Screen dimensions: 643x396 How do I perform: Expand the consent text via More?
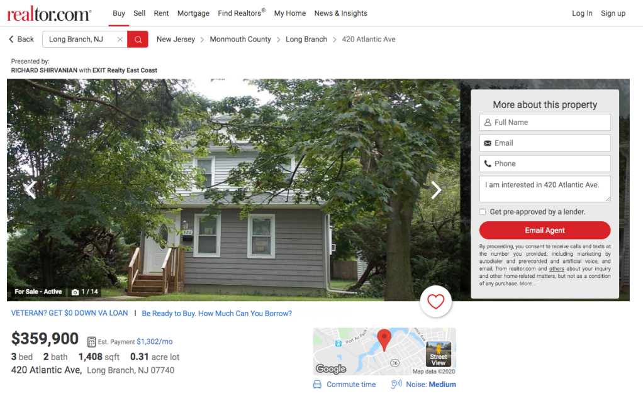point(527,283)
